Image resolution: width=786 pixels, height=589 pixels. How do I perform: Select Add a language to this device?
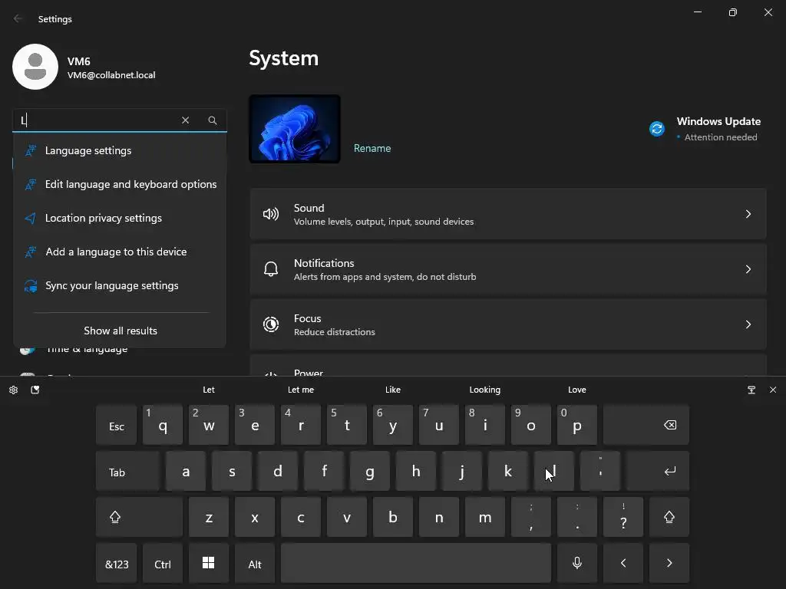coord(120,252)
